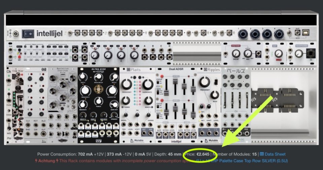This screenshot has width=323, height=170.
Task: Click Ultra-Kick DEPTH knob
Action: tap(83, 77)
